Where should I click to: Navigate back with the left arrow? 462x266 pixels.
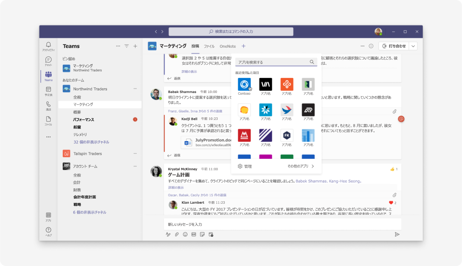156,32
